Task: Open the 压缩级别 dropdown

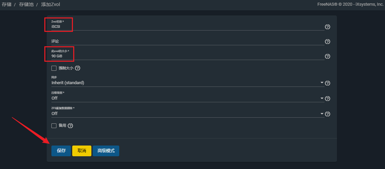Action: [186, 98]
